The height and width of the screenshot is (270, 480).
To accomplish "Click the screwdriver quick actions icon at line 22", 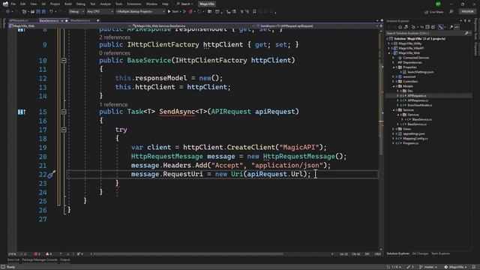I will (x=52, y=175).
